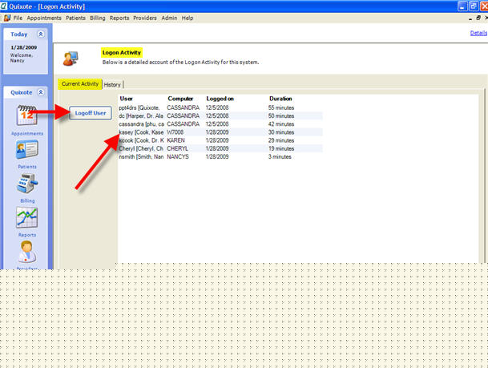The image size is (488, 368).
Task: Open the Billing cash register icon
Action: tap(27, 184)
